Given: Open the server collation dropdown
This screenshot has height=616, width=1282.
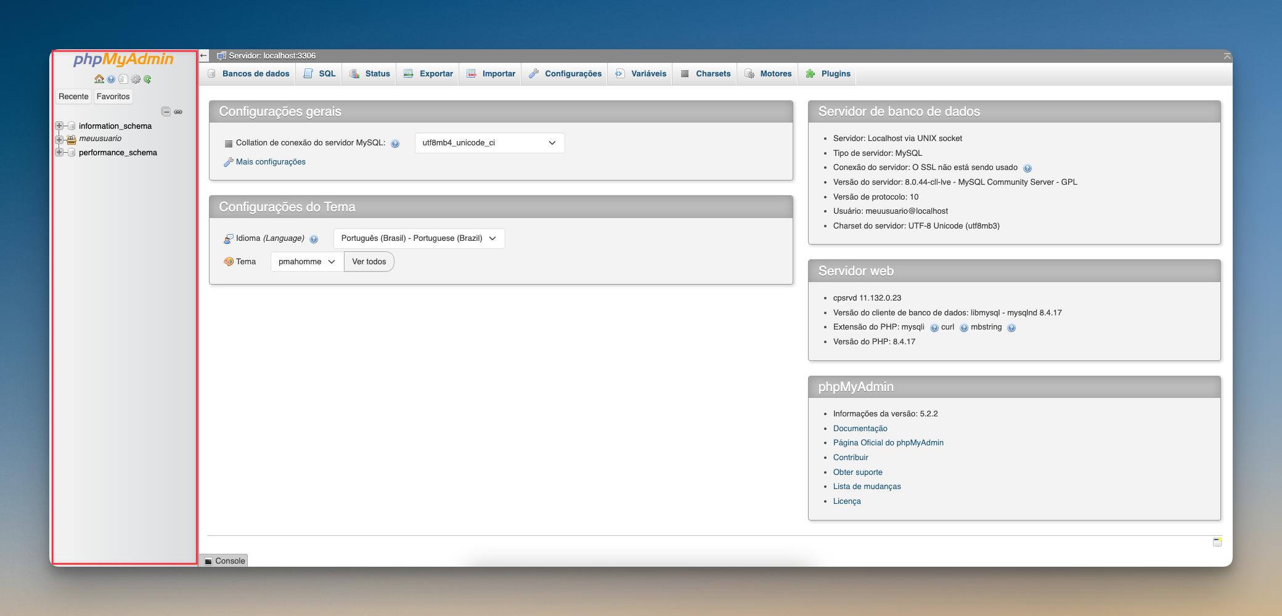Looking at the screenshot, I should [x=489, y=143].
